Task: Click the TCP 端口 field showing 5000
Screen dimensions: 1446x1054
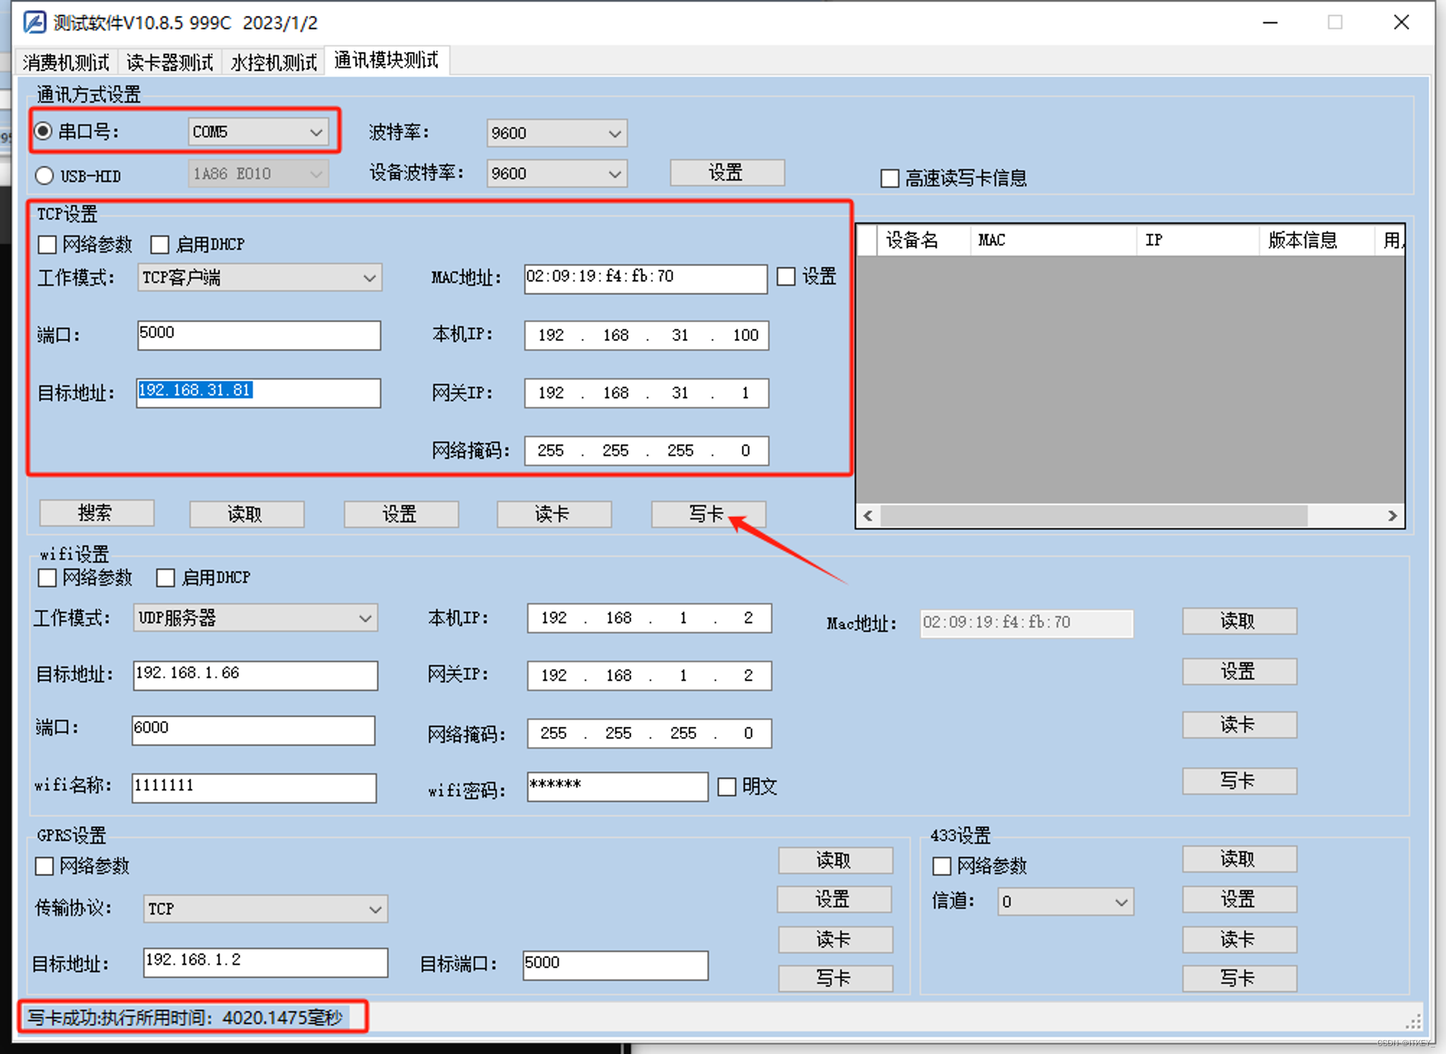Action: pyautogui.click(x=259, y=335)
